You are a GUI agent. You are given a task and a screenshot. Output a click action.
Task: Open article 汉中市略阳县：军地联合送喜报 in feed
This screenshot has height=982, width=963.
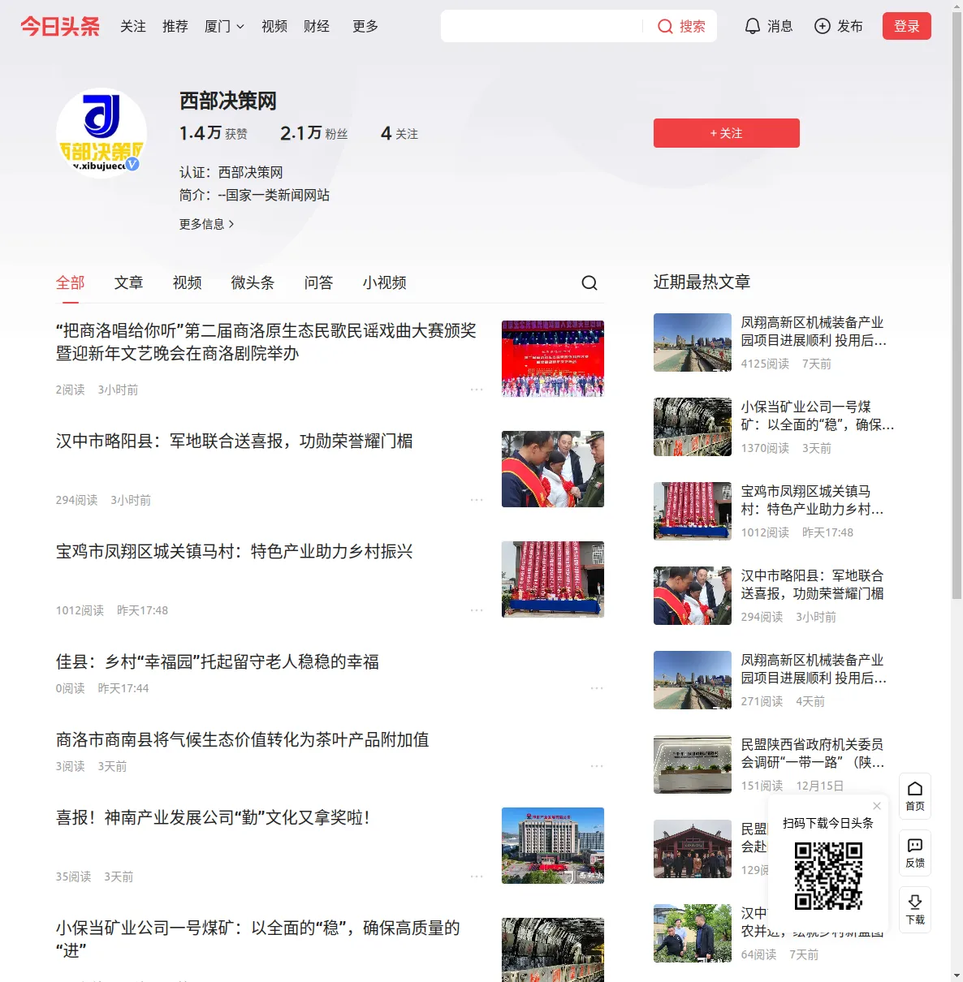coord(235,441)
